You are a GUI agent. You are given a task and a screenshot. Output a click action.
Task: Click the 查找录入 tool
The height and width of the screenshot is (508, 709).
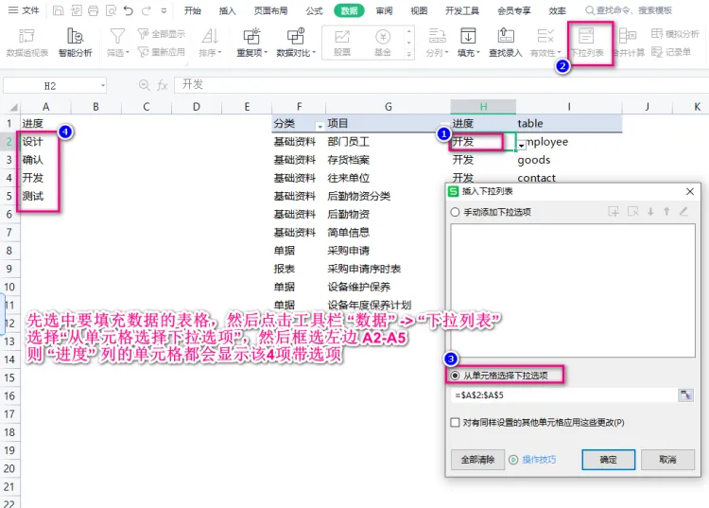506,43
